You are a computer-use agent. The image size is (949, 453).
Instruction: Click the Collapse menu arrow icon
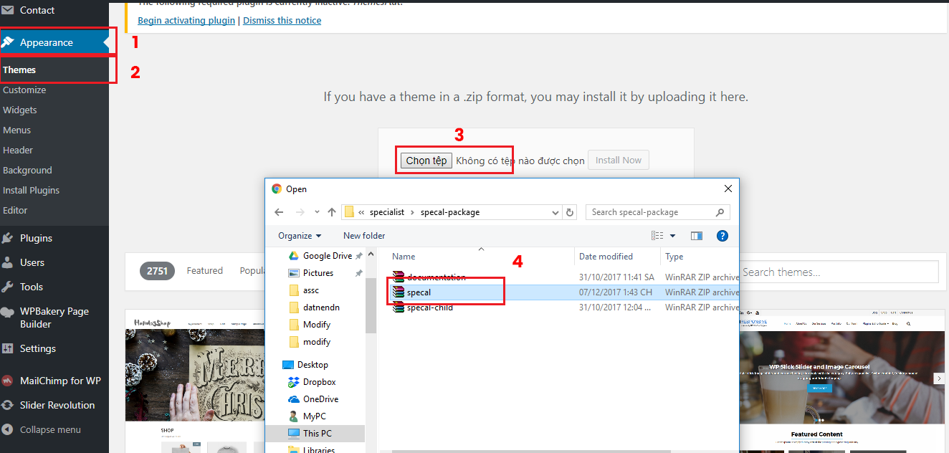[x=8, y=429]
